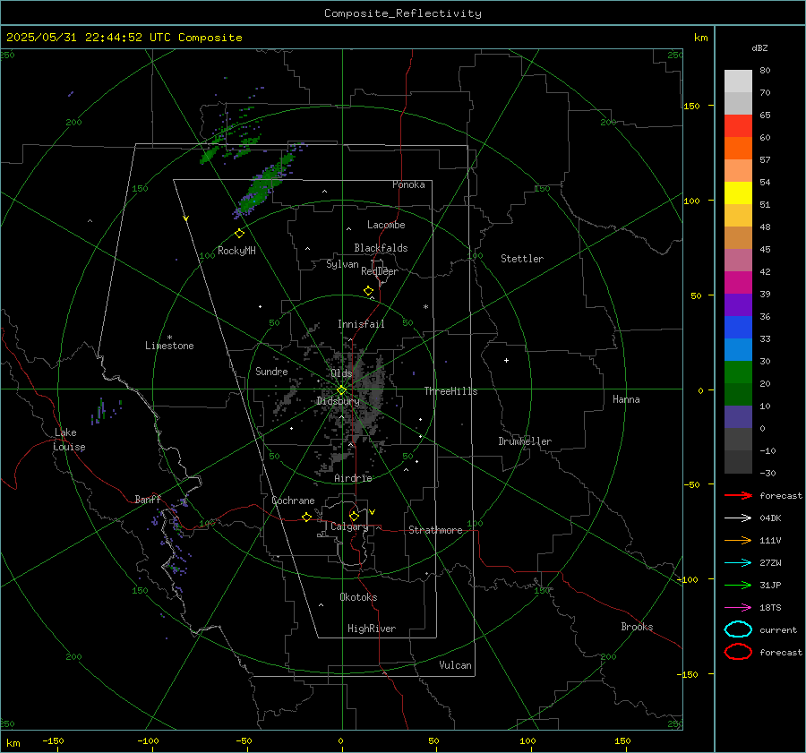Click the 80 dBZ color swatch
806x753 pixels.
coord(738,81)
